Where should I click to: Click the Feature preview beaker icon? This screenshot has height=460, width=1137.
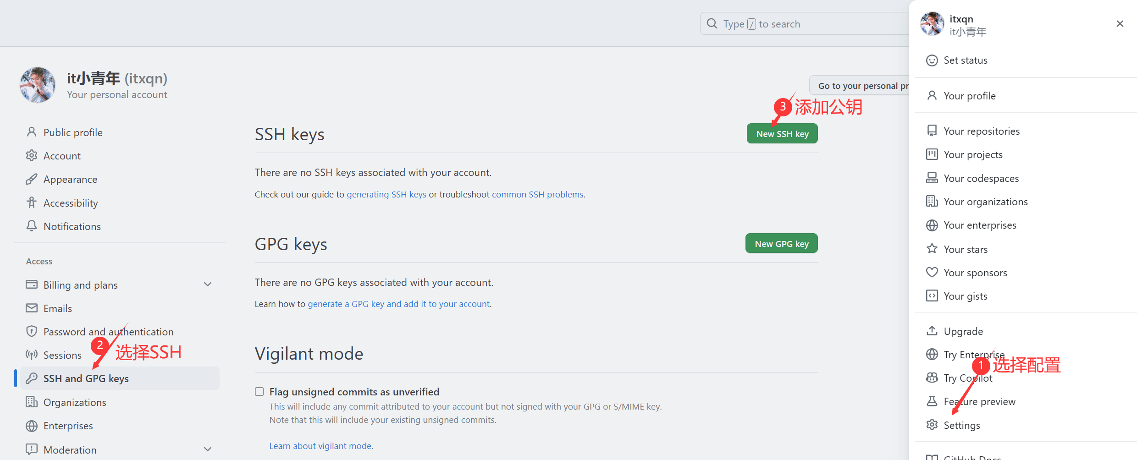[x=932, y=401]
